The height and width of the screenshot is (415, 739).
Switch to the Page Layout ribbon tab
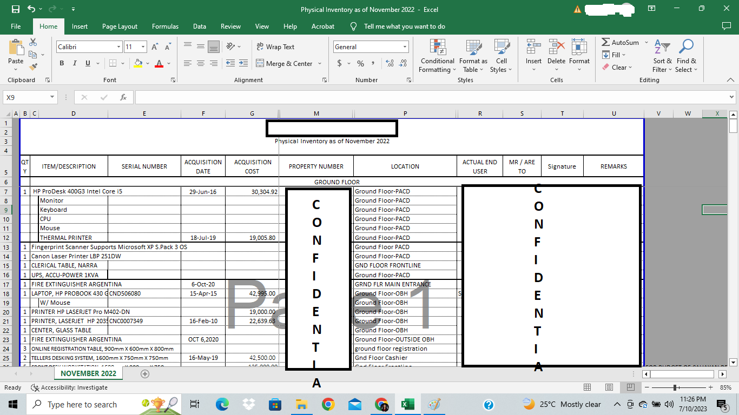pos(120,26)
